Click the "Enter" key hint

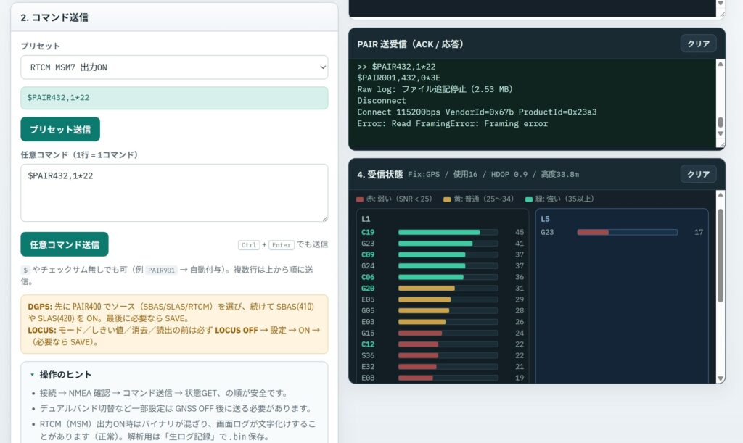(x=281, y=244)
